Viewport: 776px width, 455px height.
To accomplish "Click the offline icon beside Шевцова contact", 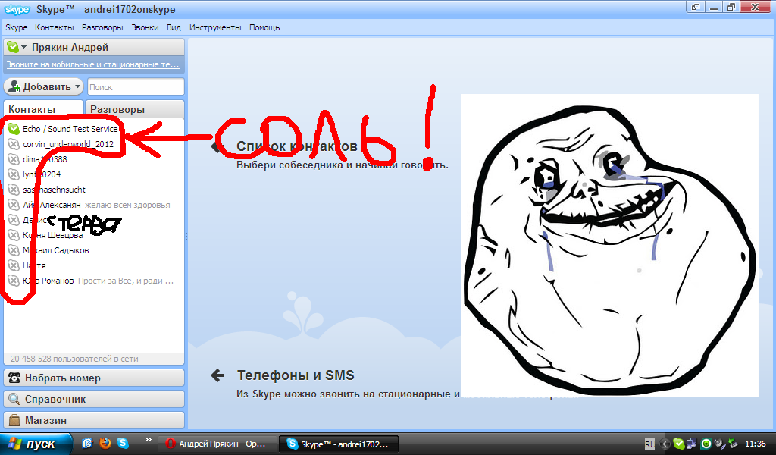I will pos(14,235).
